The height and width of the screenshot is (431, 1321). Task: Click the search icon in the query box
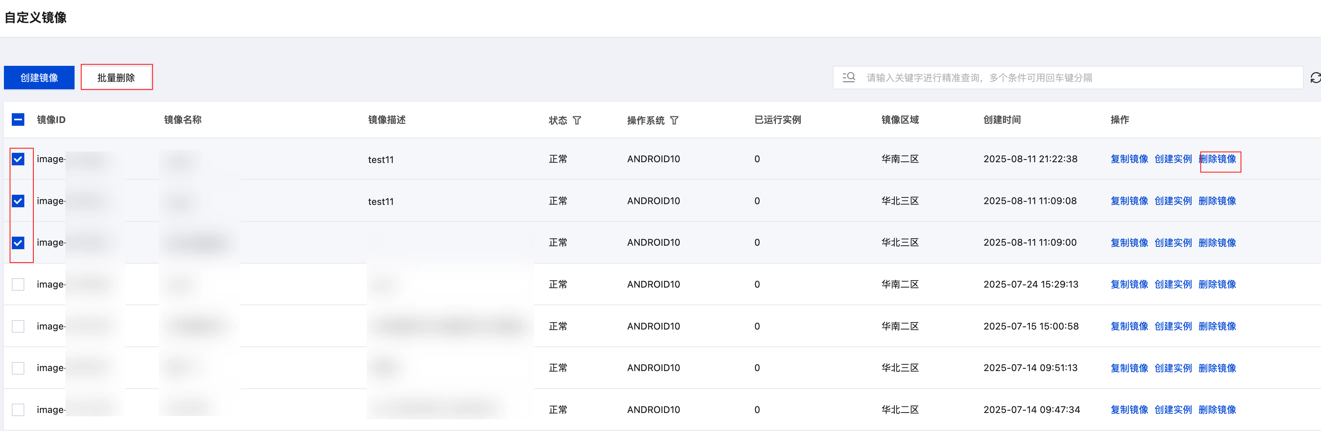pos(849,77)
